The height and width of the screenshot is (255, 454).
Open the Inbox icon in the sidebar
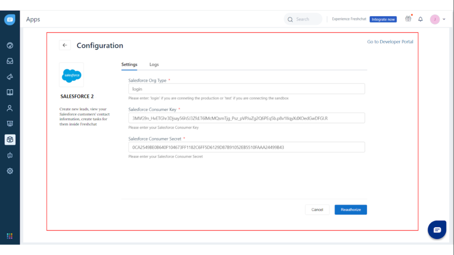pos(10,61)
